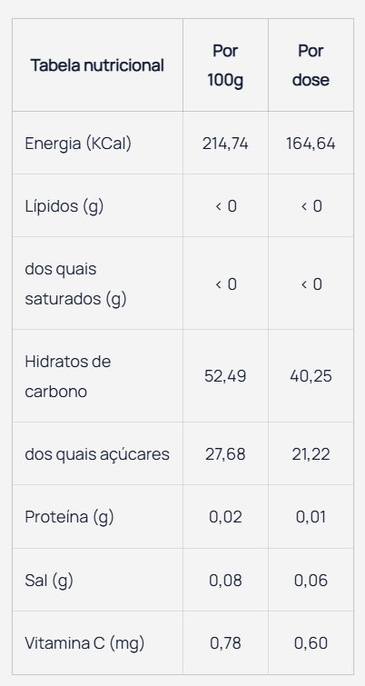Click the 'Tabela nutricional' header cell
The image size is (365, 686).
[x=97, y=65]
